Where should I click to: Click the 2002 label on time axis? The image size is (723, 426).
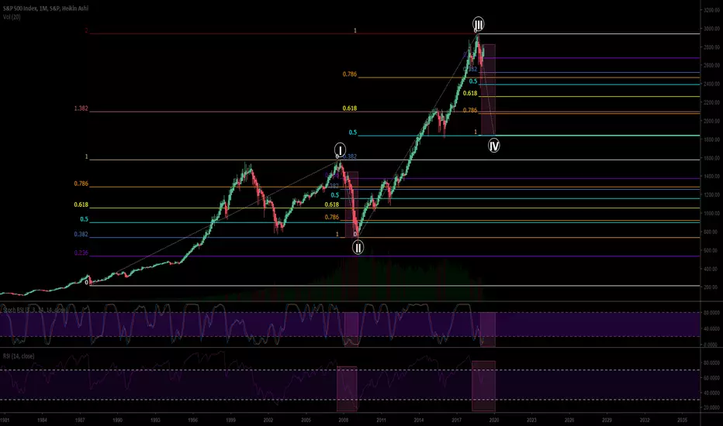[268, 420]
